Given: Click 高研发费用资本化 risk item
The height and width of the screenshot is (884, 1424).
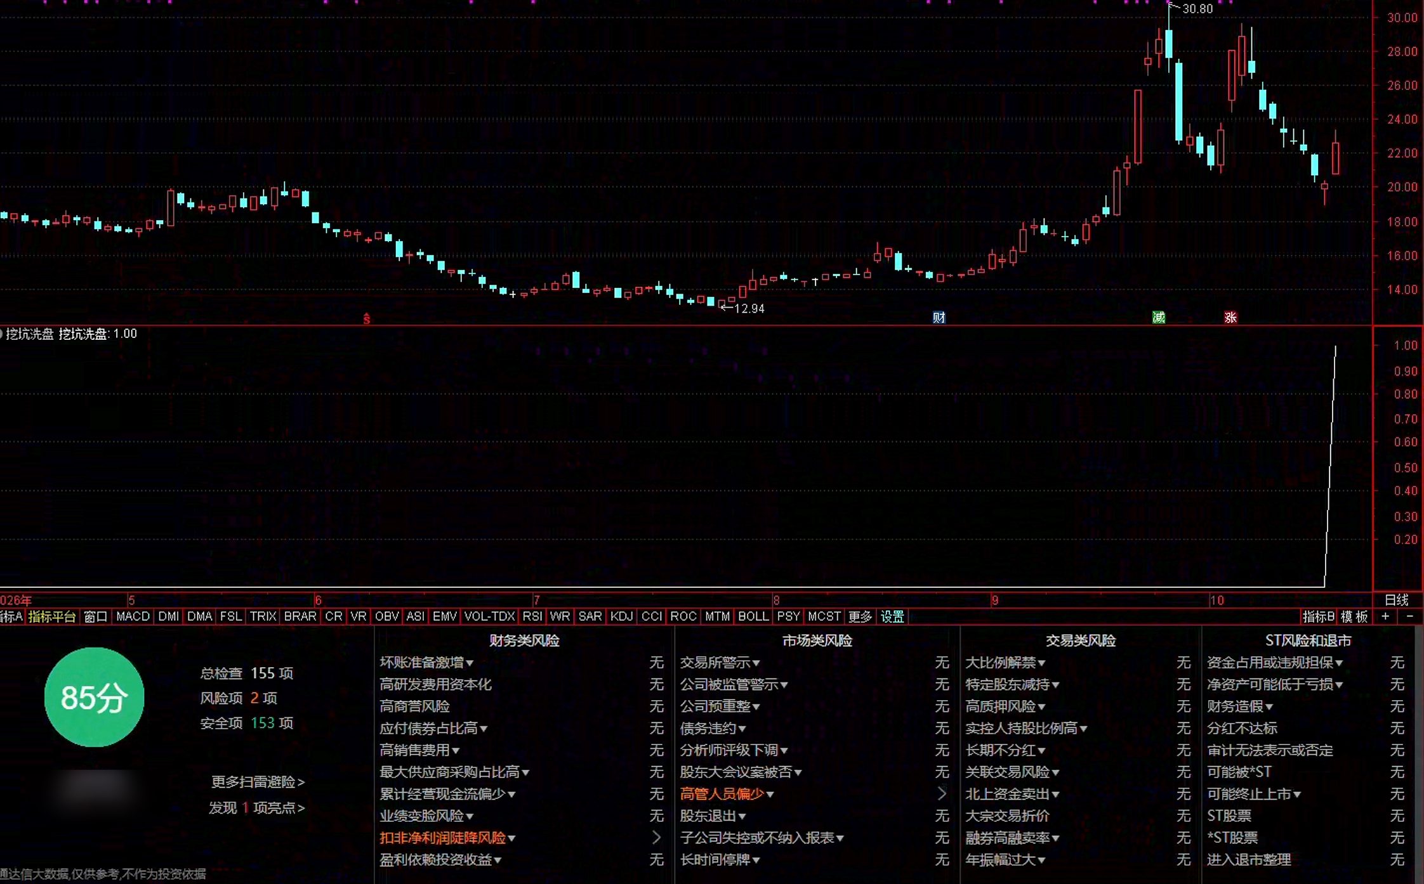Looking at the screenshot, I should [435, 684].
